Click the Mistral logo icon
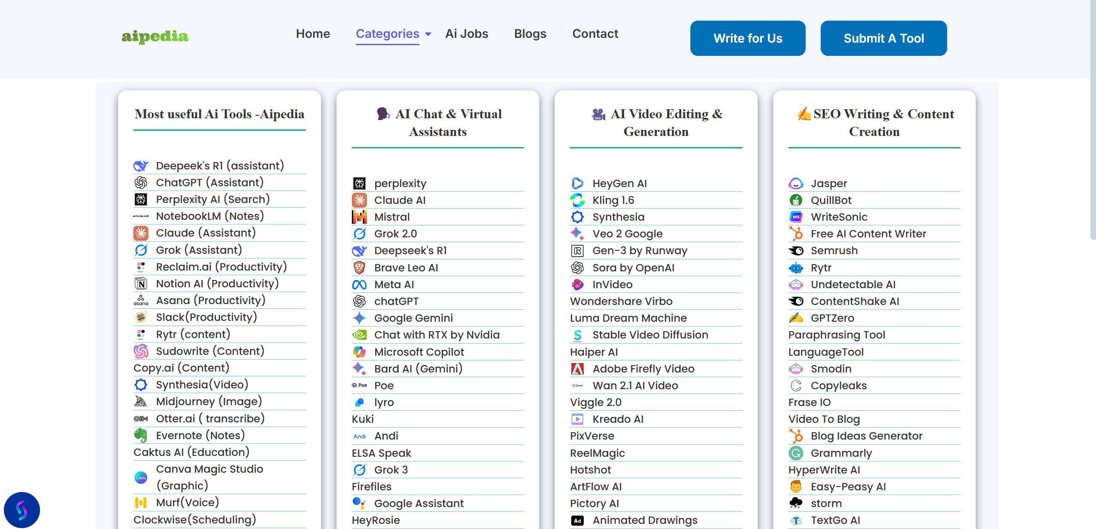Image resolution: width=1096 pixels, height=529 pixels. (x=359, y=217)
